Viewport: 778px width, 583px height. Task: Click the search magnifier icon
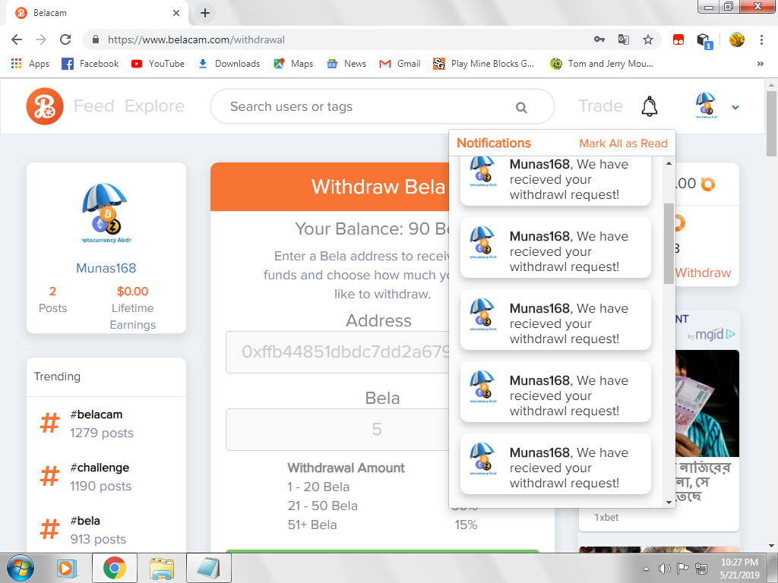521,107
